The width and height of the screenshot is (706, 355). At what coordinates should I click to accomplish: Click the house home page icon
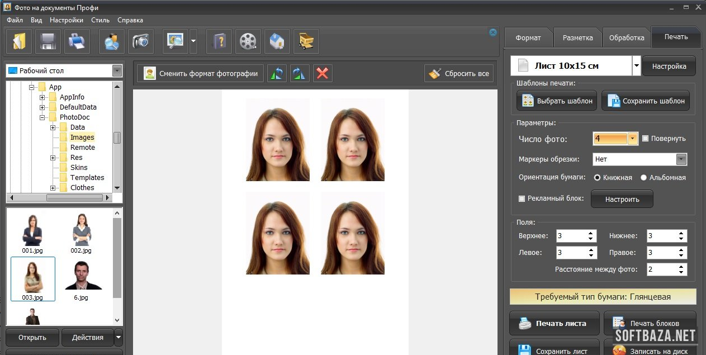(277, 41)
